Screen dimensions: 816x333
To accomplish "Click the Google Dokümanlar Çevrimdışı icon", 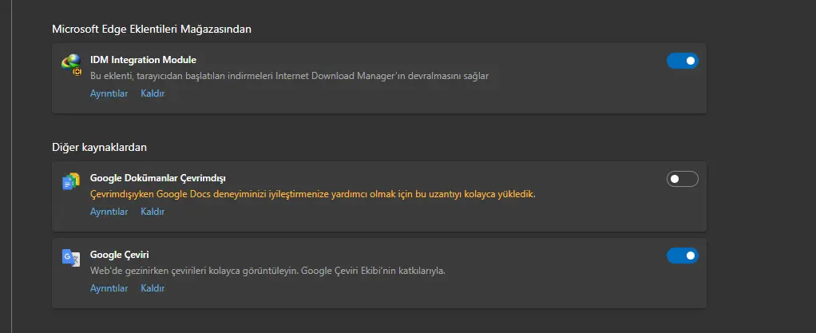I will click(71, 180).
